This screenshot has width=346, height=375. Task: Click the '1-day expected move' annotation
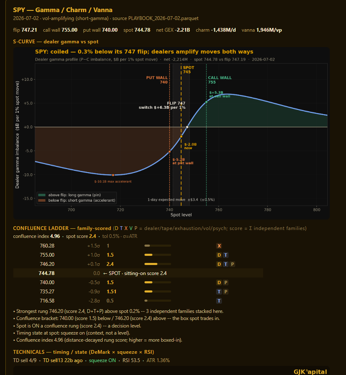pyautogui.click(x=181, y=200)
